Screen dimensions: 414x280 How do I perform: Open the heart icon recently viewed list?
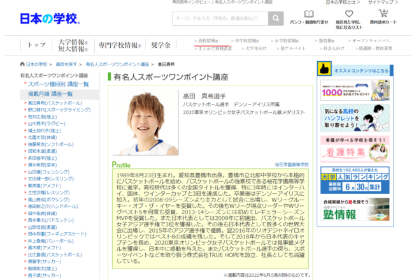click(349, 14)
